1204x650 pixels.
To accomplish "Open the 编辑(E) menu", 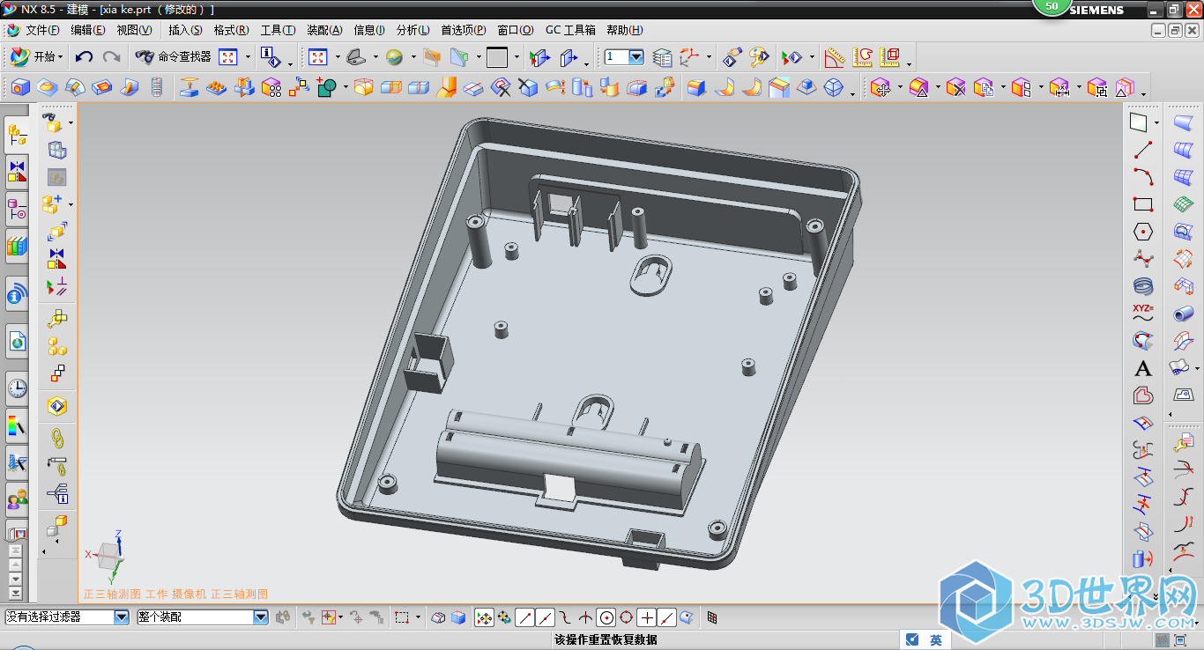I will pyautogui.click(x=88, y=30).
